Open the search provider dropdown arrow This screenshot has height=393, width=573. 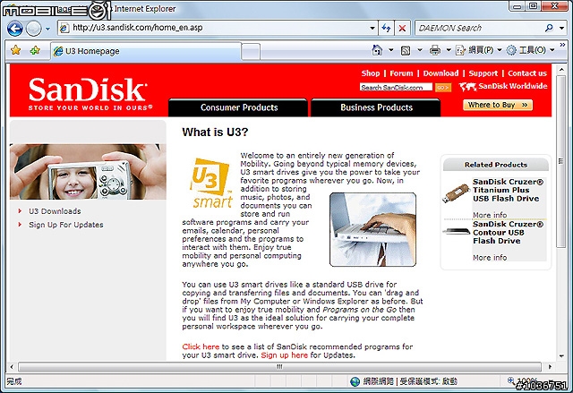[x=561, y=28]
